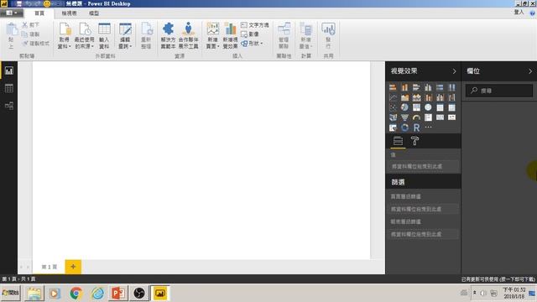The image size is (537, 302).
Task: Click the Publish (發行) icon
Action: click(x=328, y=29)
